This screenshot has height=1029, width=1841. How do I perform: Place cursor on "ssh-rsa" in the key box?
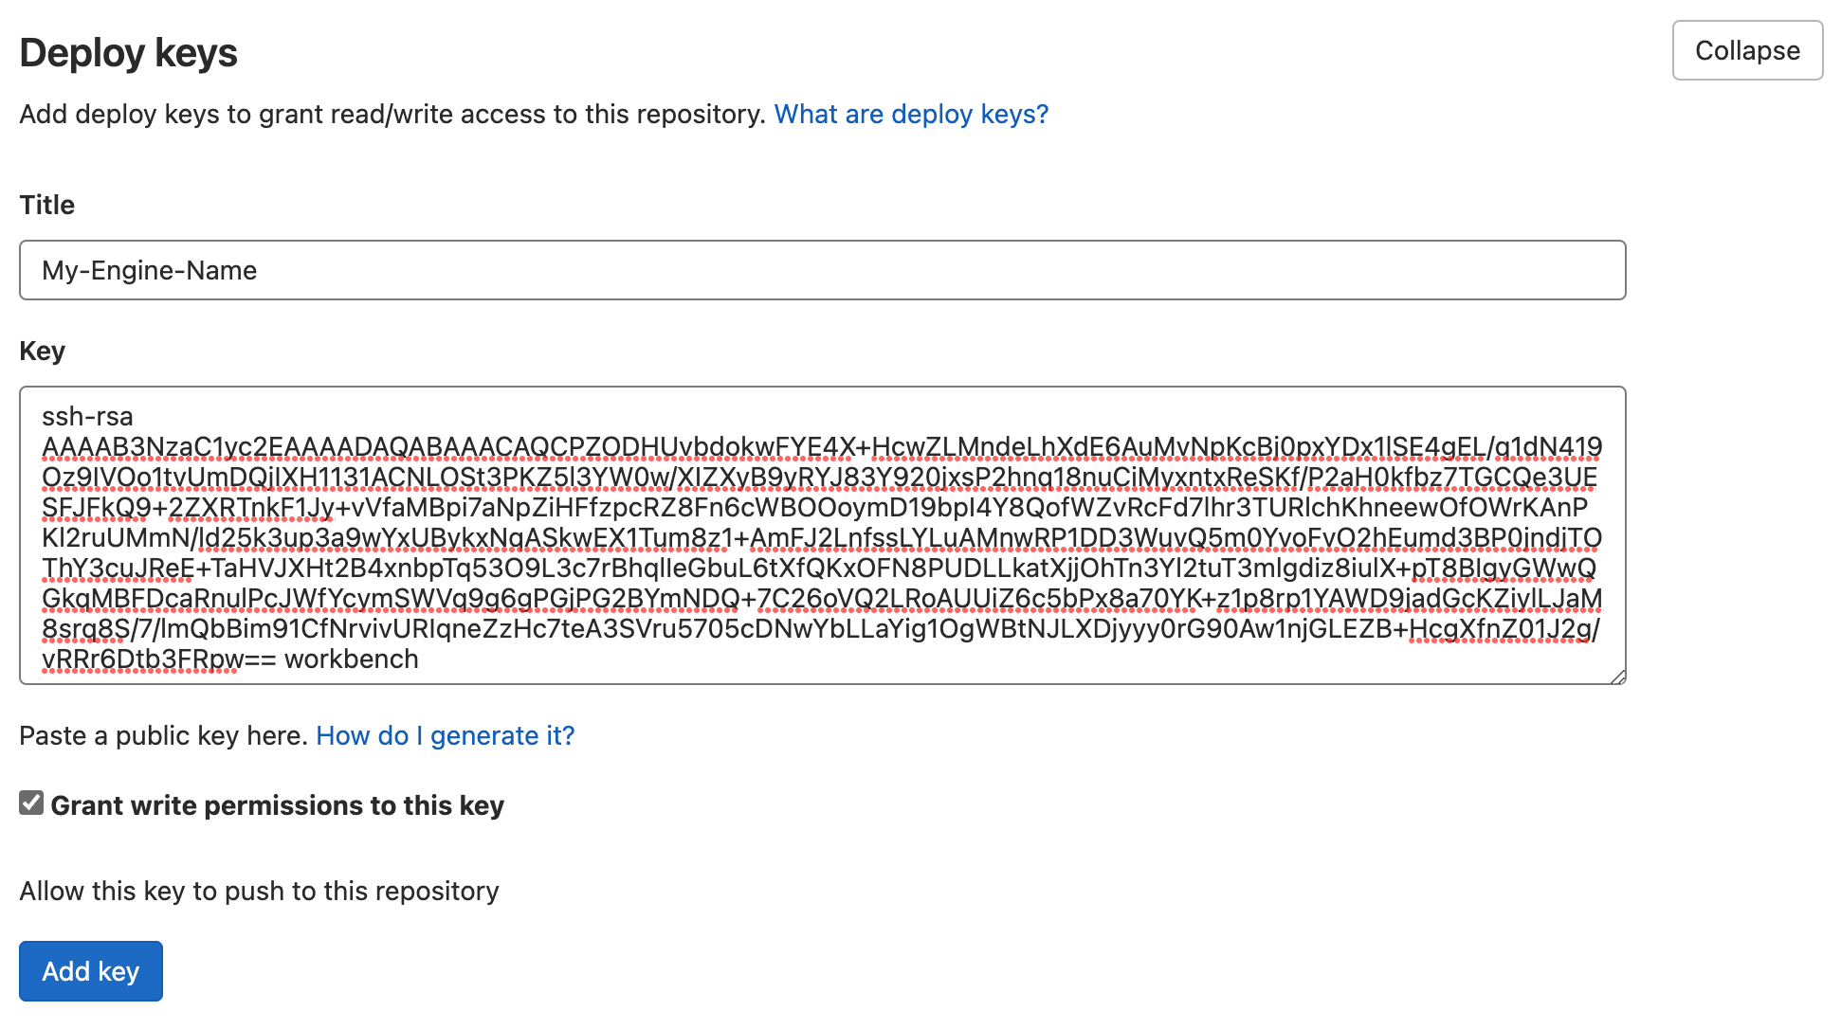click(87, 417)
